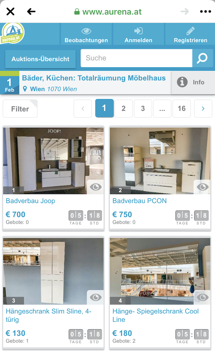Open Hänge- Spiegelschrank Cool Line link

click(155, 315)
